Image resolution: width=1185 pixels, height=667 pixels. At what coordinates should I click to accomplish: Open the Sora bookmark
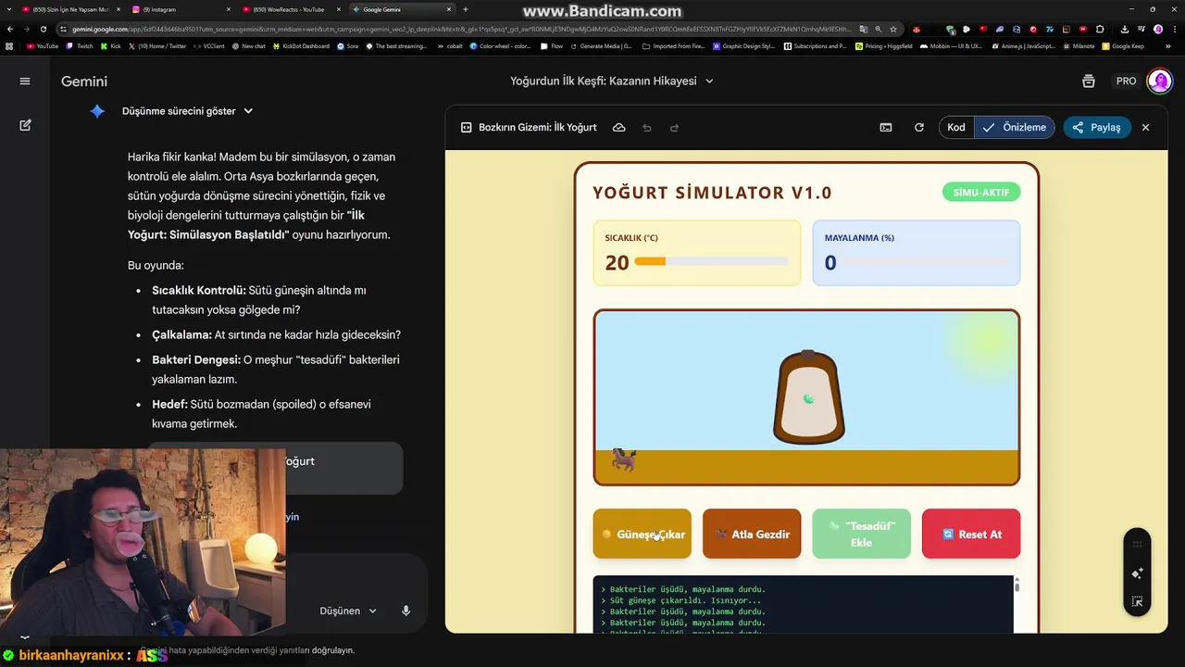tap(347, 45)
